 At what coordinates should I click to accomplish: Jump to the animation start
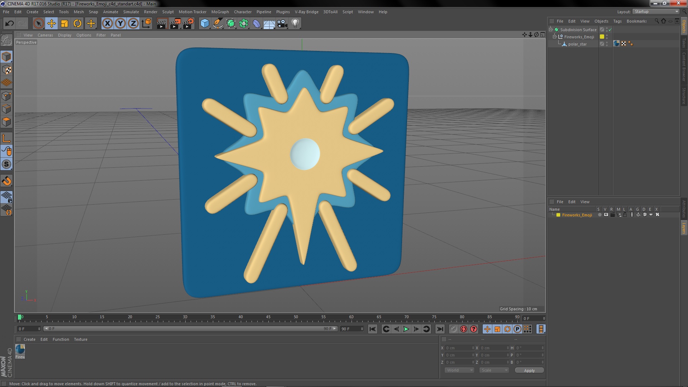pos(373,329)
